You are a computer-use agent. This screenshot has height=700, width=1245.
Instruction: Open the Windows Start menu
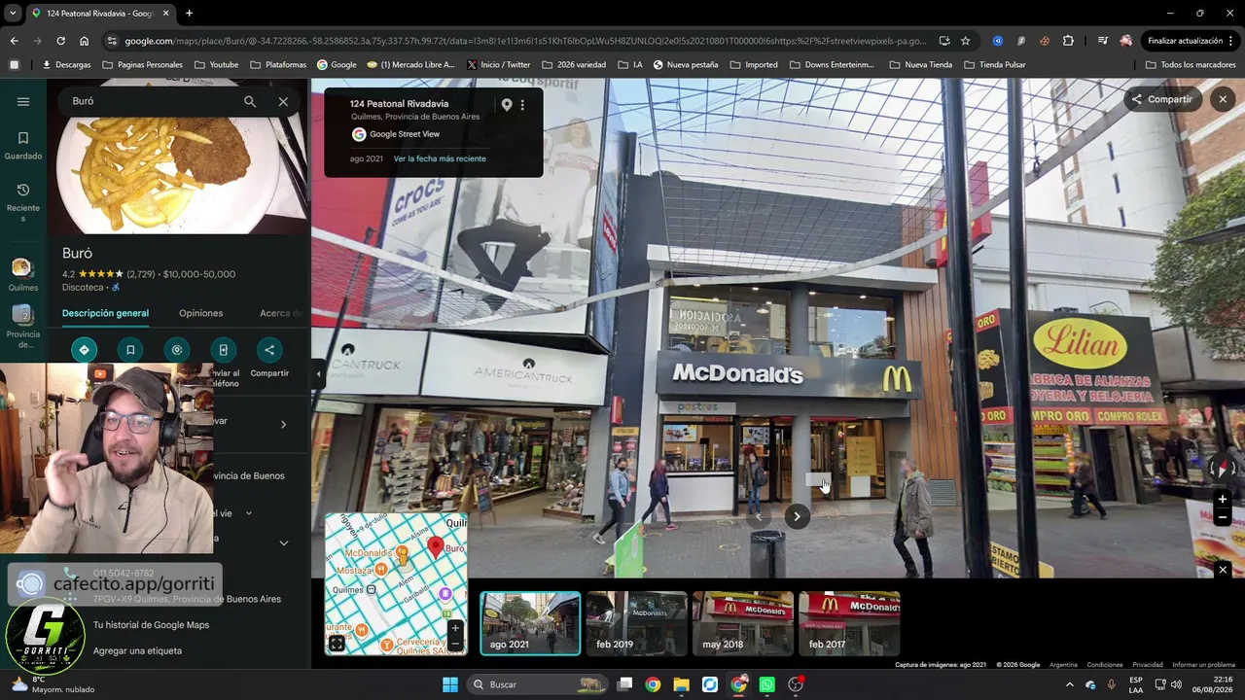click(449, 684)
